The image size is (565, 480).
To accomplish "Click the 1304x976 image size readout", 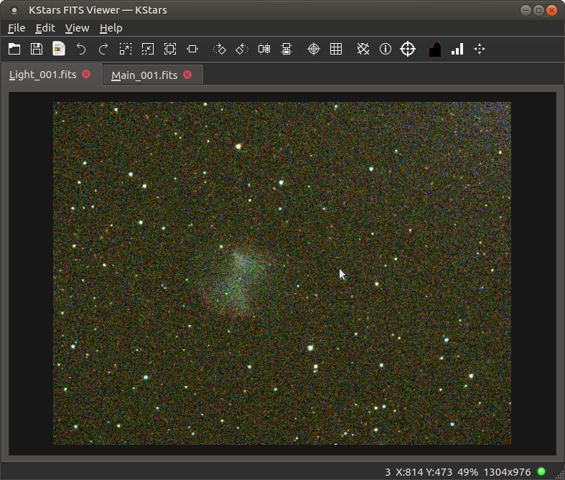I will point(507,472).
